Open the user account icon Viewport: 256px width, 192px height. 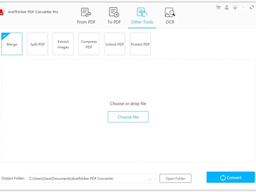coord(227,7)
